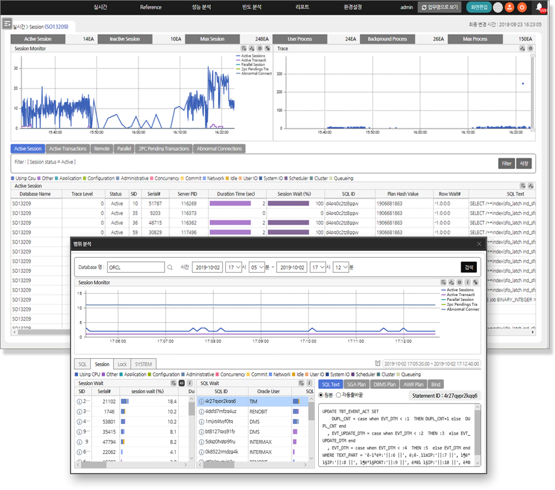Click the Filter button

[506, 163]
